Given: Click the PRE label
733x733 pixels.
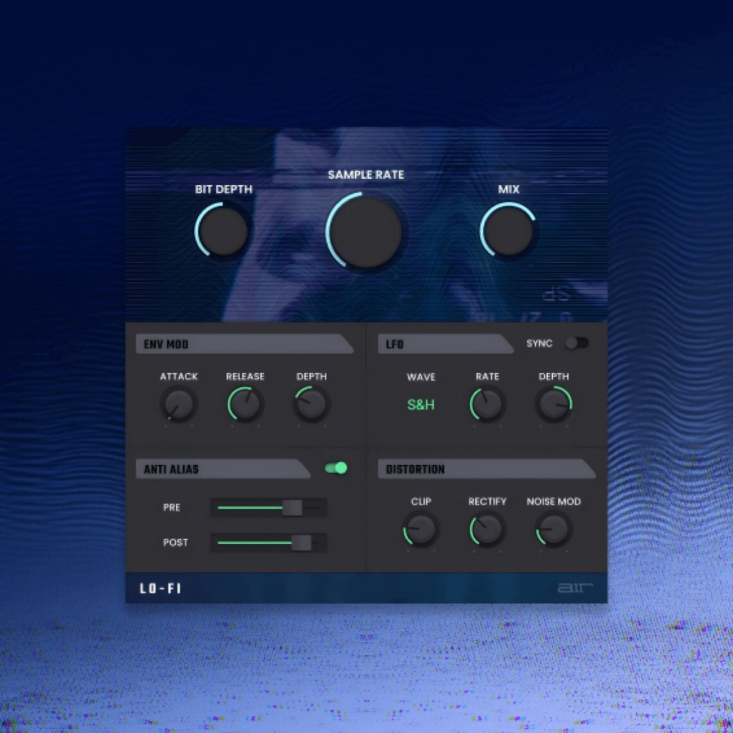Looking at the screenshot, I should (x=172, y=508).
